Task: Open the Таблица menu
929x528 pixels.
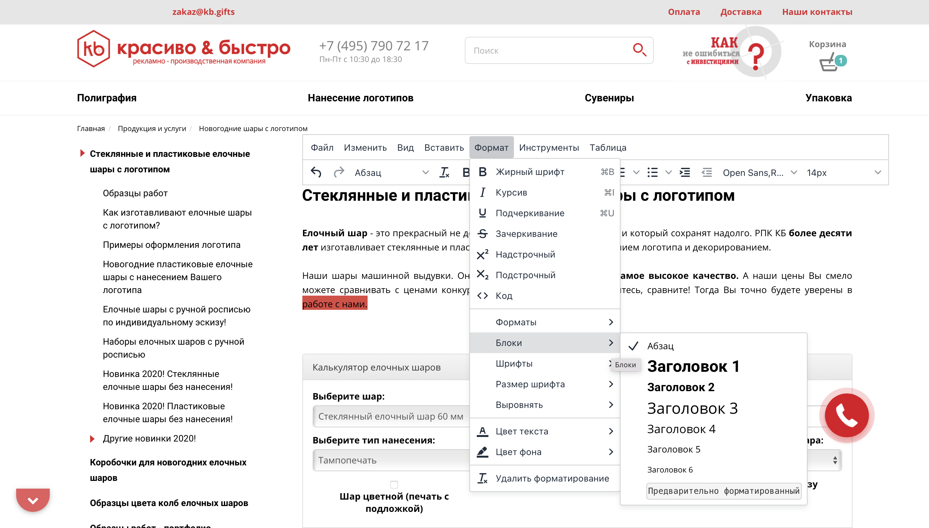Action: pos(608,147)
